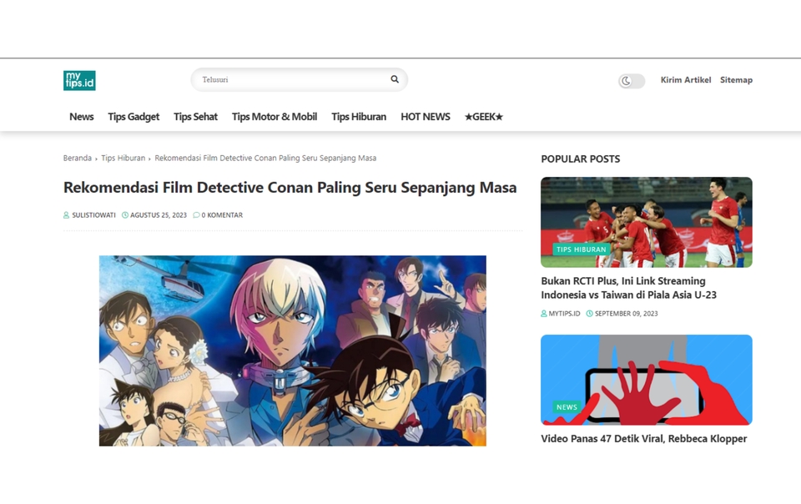Click the AGUSTUS 25, 2023 date

(x=159, y=215)
